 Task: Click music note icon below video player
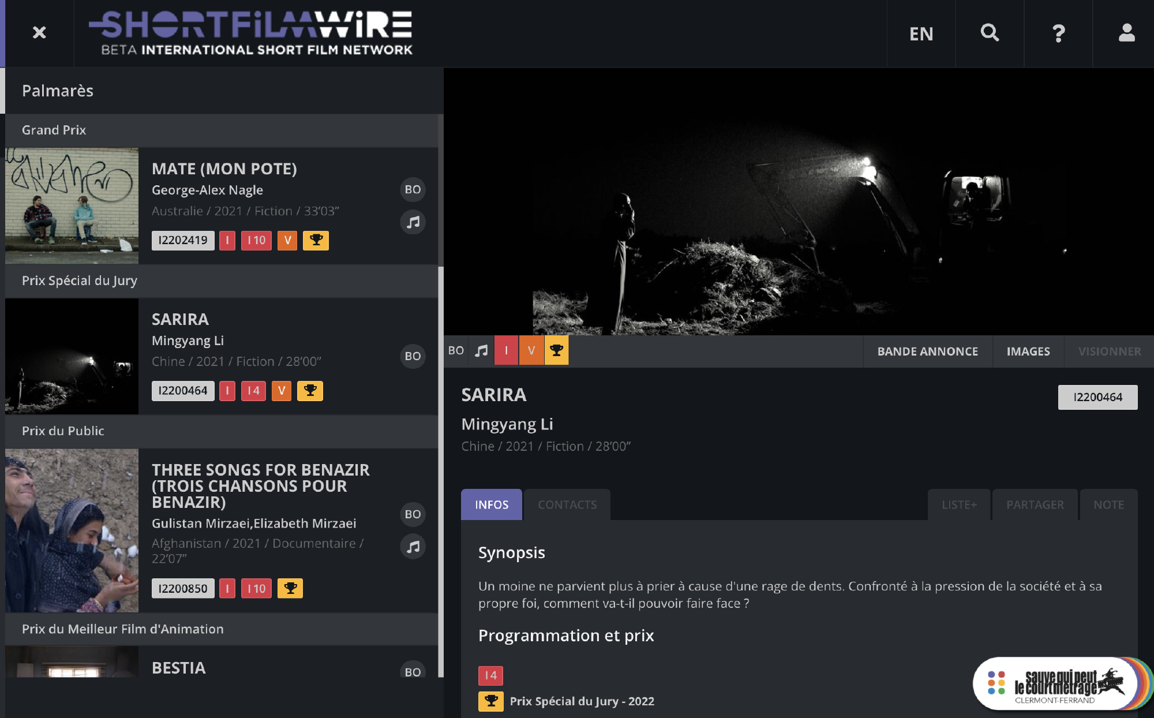481,350
